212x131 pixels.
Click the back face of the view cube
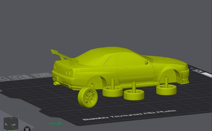point(6,124)
